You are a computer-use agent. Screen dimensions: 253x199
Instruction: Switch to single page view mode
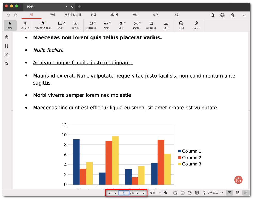[x=229, y=193]
